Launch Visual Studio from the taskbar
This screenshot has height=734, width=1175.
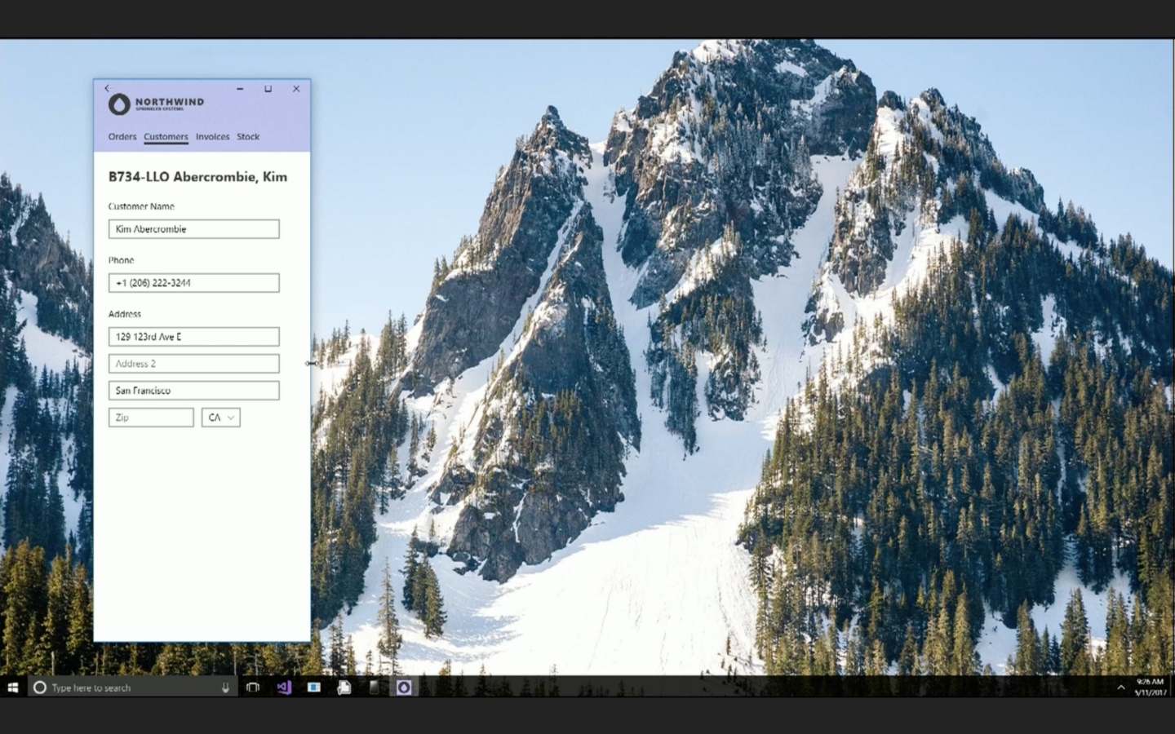pos(284,688)
